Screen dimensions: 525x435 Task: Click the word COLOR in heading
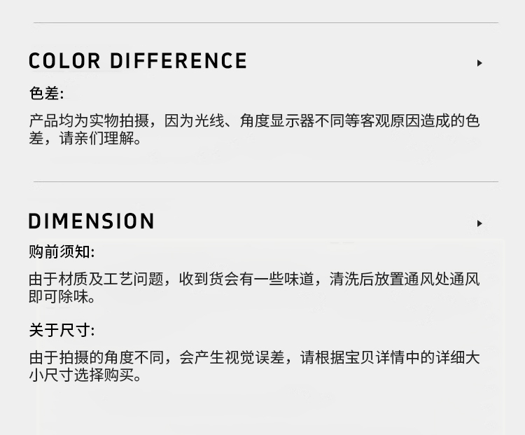(x=64, y=62)
